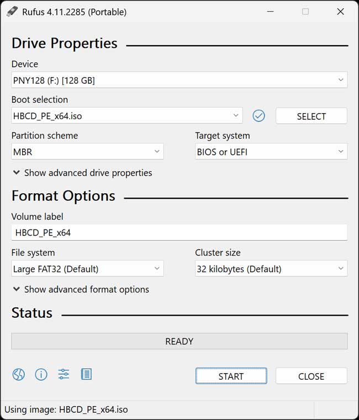Close the Rufus window with the X

coord(340,12)
